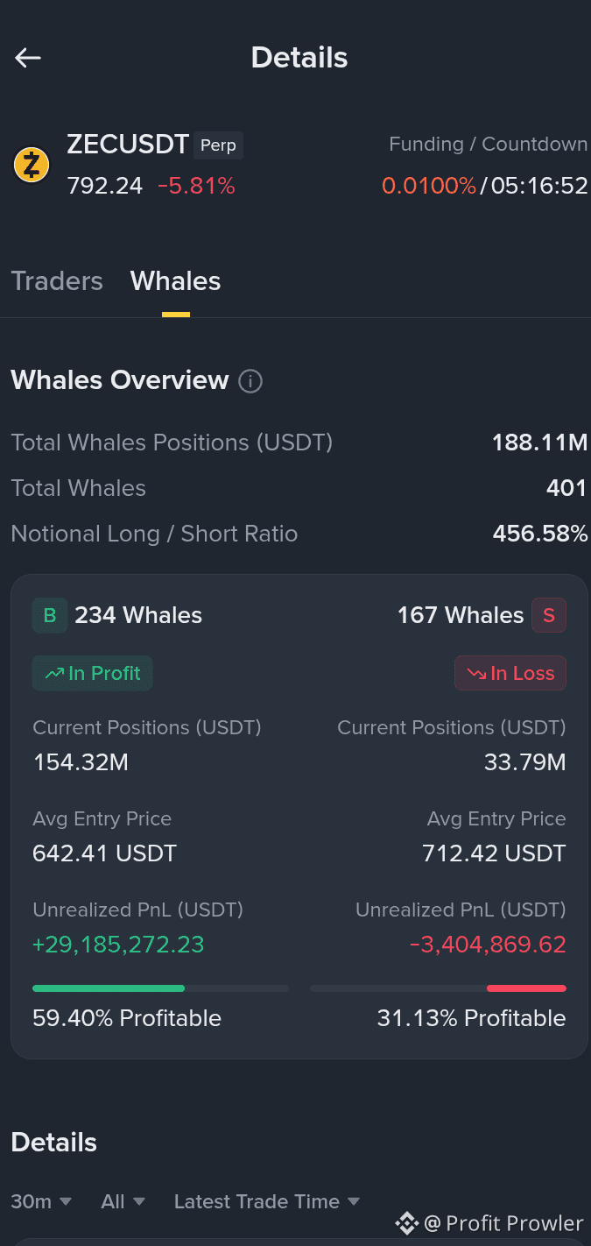Tap the green B long badge
The image size is (591, 1246).
point(50,615)
